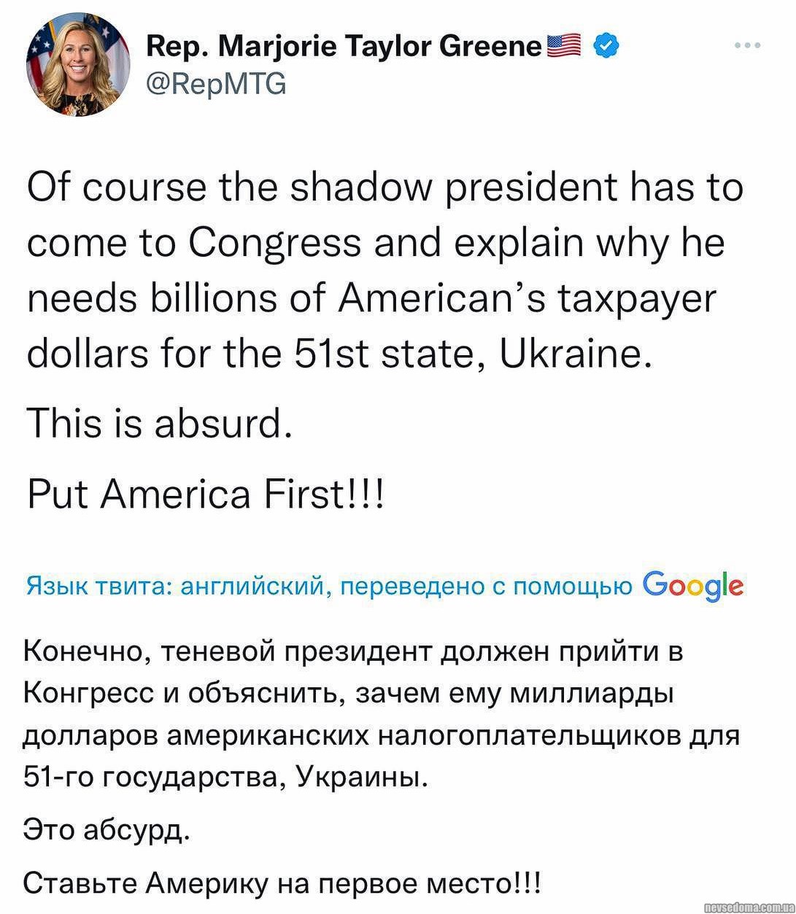796x914 pixels.
Task: Open the three-dot more options menu
Action: pyautogui.click(x=748, y=46)
